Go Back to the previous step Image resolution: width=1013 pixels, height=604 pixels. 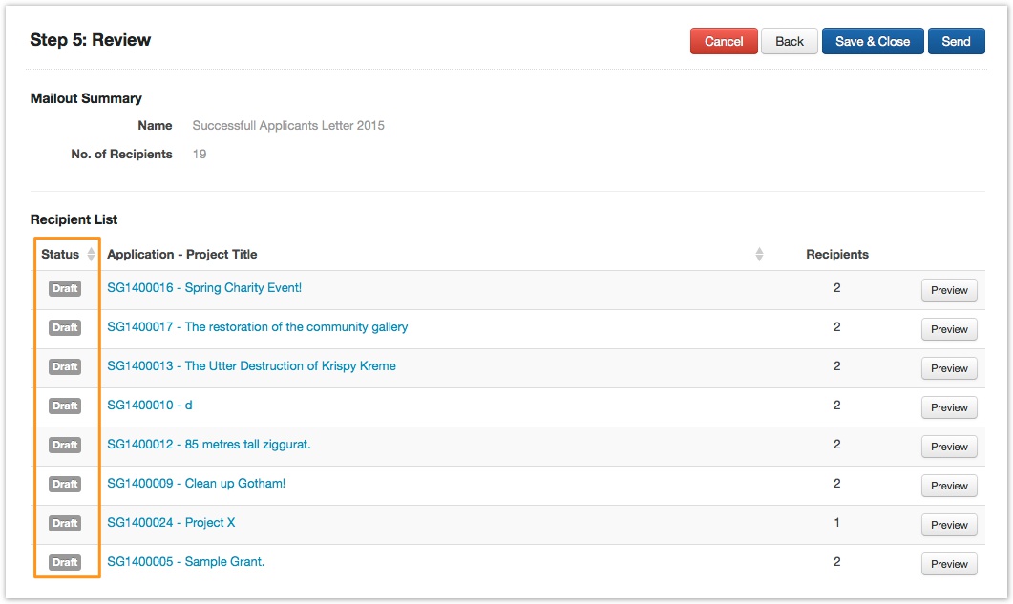pos(790,41)
